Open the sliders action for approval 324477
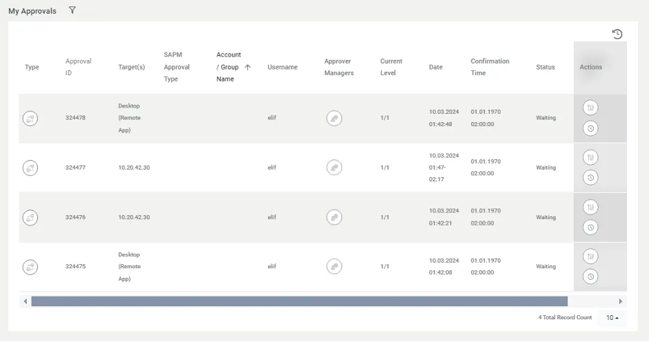 [x=590, y=158]
